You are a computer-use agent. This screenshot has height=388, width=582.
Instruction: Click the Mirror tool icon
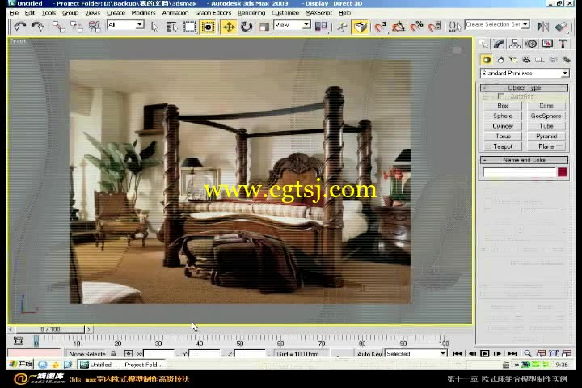point(543,27)
